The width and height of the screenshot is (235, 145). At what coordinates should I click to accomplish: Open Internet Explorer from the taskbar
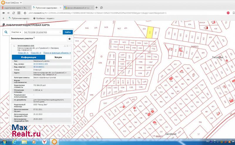click(x=14, y=142)
